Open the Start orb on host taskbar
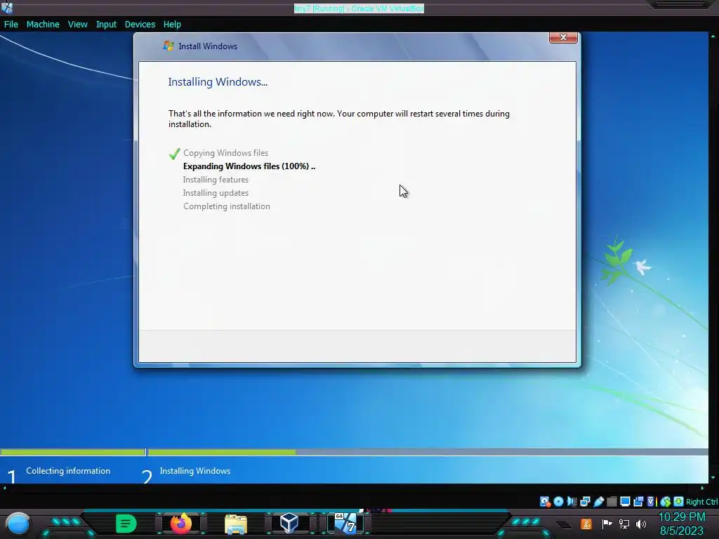 (x=18, y=524)
